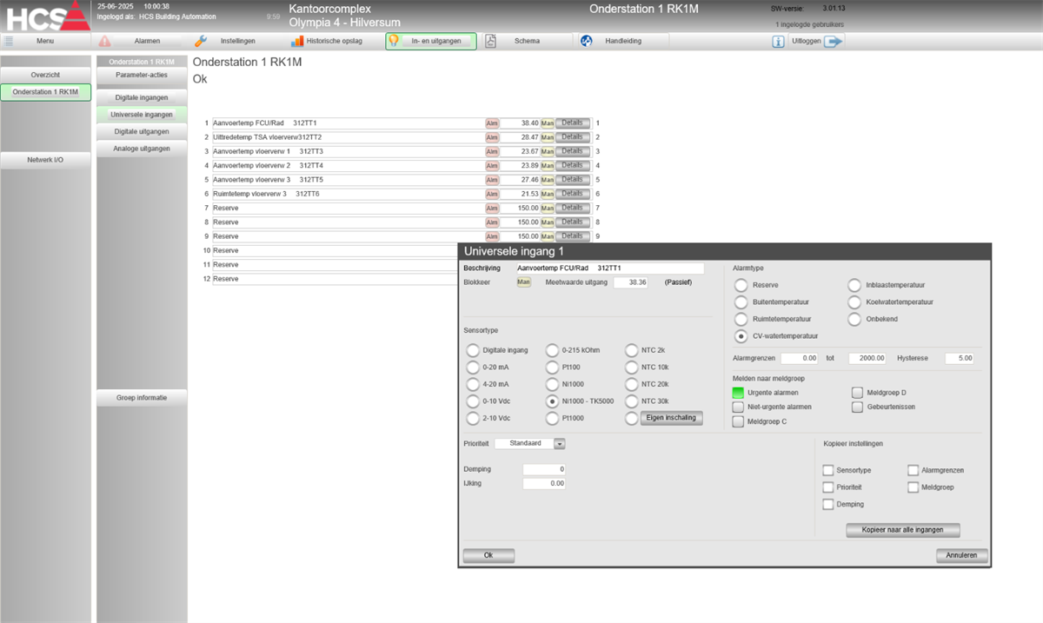
Task: Click the blue info icon beside Uitloggen
Action: tap(779, 41)
